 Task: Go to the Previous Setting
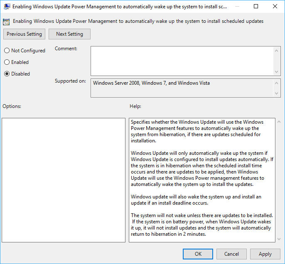pyautogui.click(x=24, y=34)
